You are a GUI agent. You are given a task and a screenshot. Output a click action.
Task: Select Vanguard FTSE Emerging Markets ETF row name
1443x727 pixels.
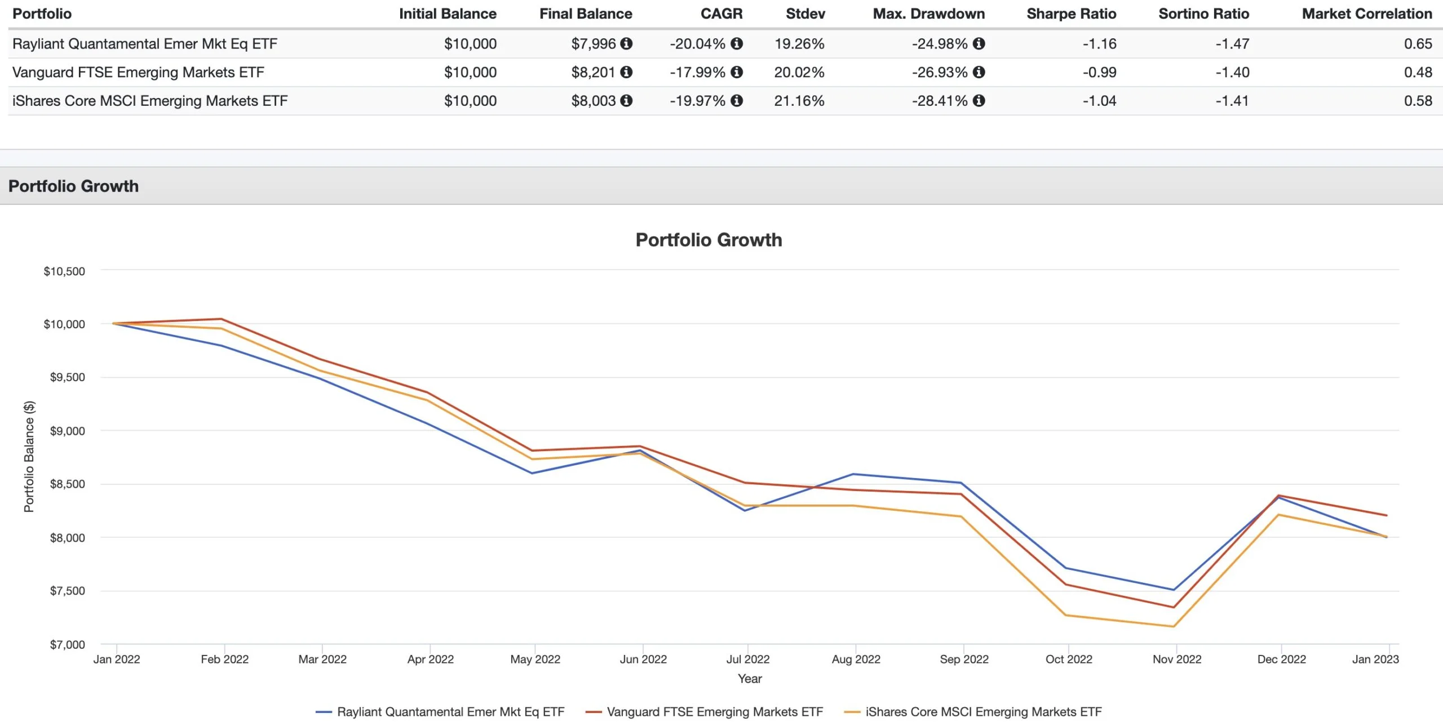pos(138,72)
